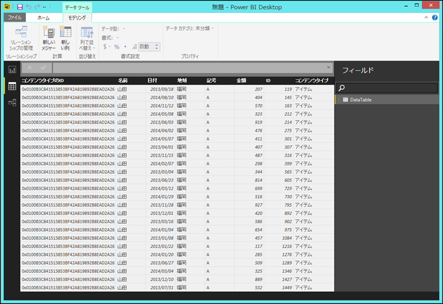Switch to Relationships view in the sidebar
443x304 pixels.
coord(12,102)
